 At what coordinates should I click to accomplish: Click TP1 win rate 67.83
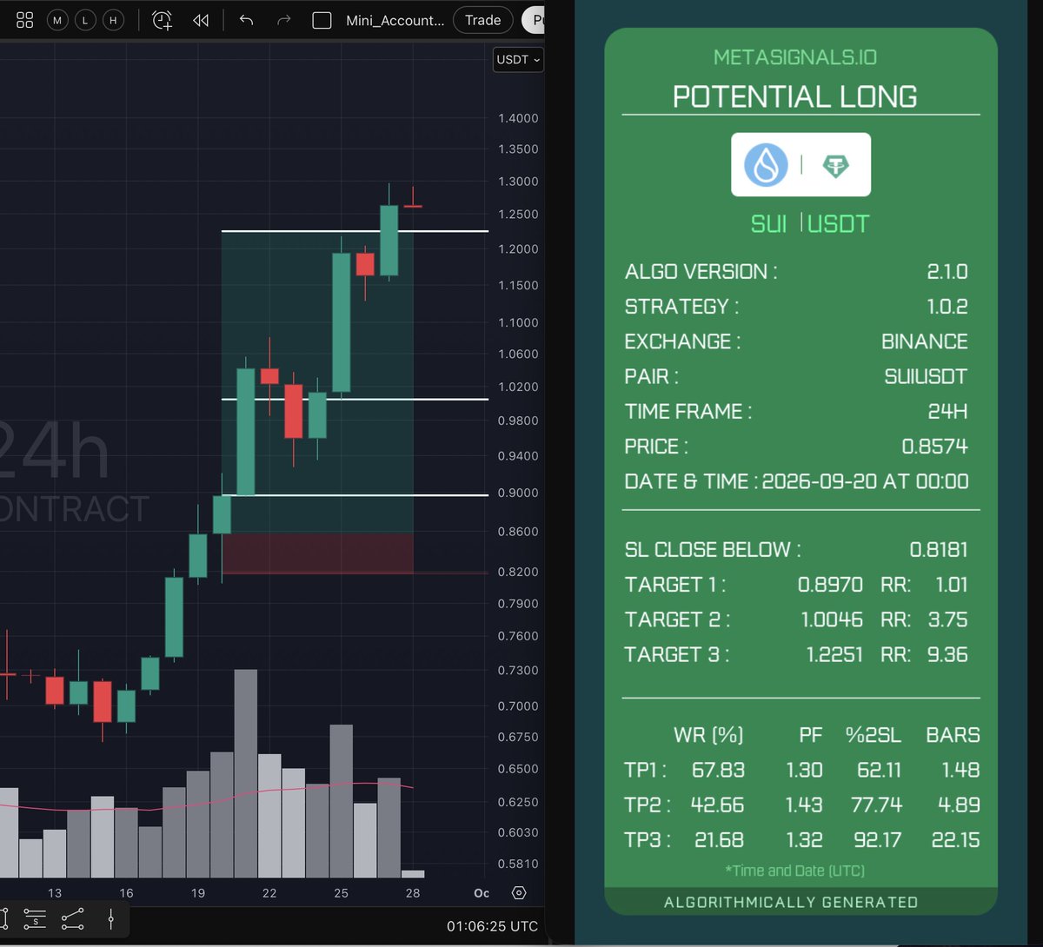718,770
